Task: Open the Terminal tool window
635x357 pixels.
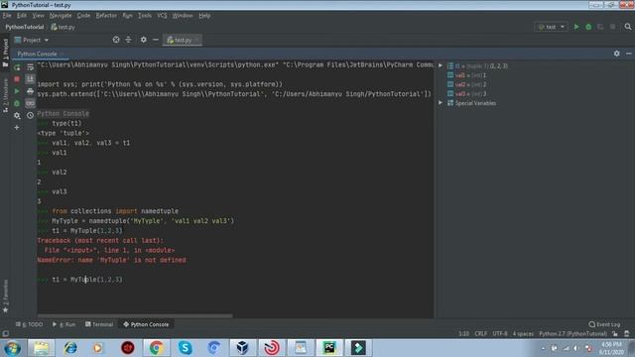Action: tap(99, 324)
